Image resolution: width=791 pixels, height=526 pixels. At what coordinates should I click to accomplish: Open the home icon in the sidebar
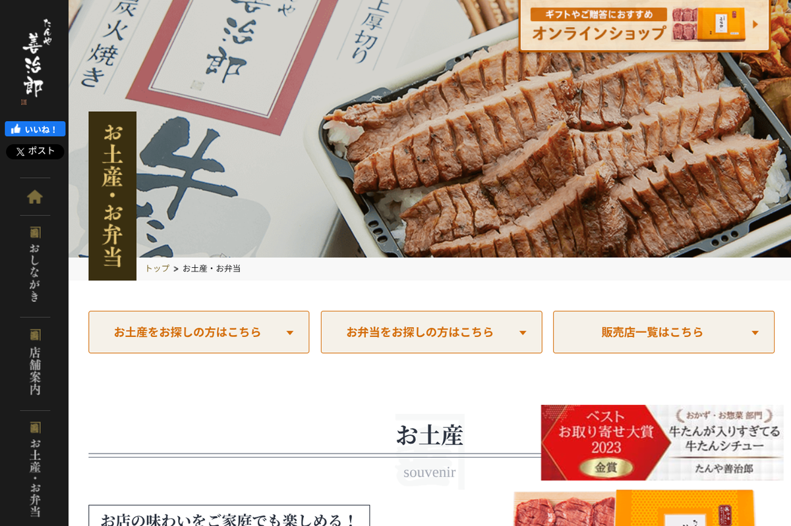pyautogui.click(x=35, y=196)
